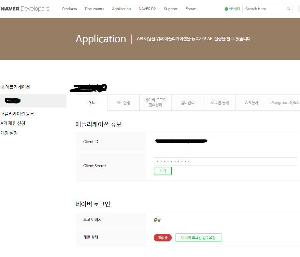Open the 로그인 통계 tab

pyautogui.click(x=220, y=103)
